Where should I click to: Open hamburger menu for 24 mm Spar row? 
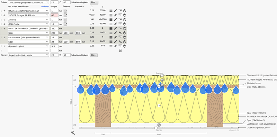tap(111, 42)
